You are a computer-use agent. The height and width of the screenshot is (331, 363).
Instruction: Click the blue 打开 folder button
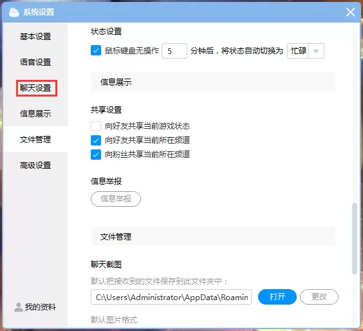tap(277, 297)
